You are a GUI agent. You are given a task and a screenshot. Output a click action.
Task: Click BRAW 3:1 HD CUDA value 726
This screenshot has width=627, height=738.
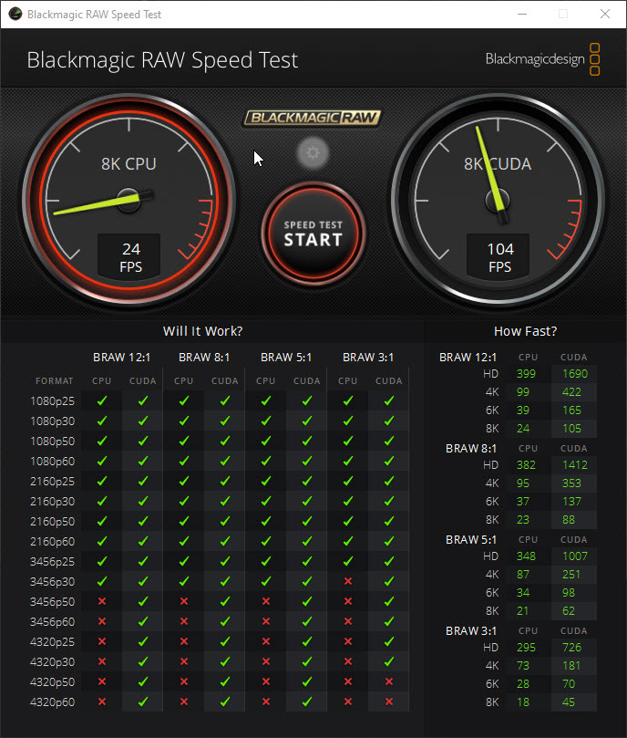(571, 648)
